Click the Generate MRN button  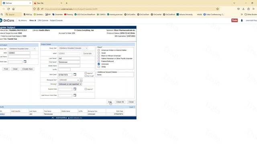click(x=88, y=54)
